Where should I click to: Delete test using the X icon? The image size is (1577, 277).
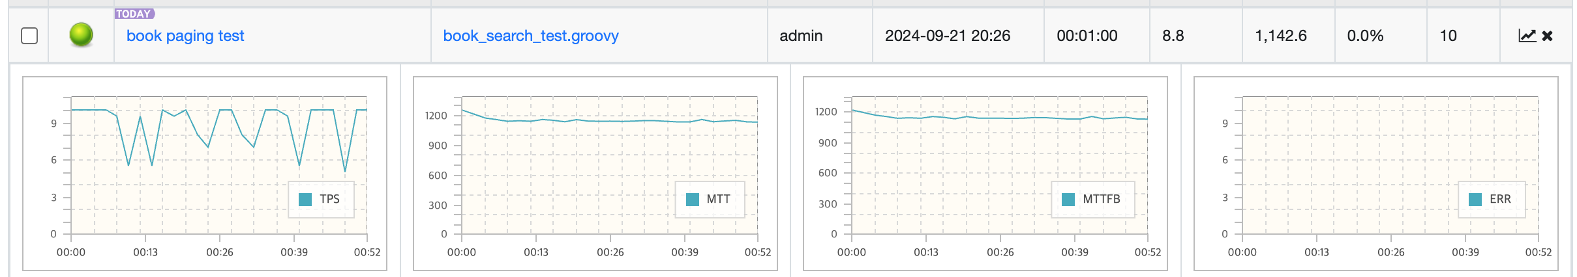tap(1547, 36)
